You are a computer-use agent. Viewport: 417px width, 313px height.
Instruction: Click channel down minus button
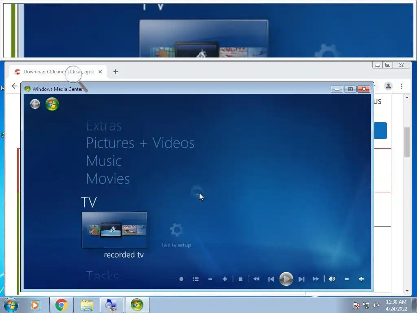pyautogui.click(x=211, y=279)
